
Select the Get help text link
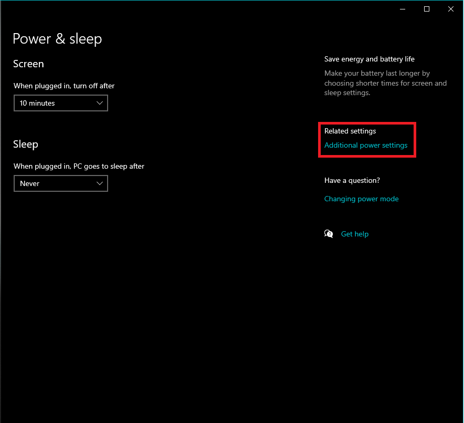(354, 233)
